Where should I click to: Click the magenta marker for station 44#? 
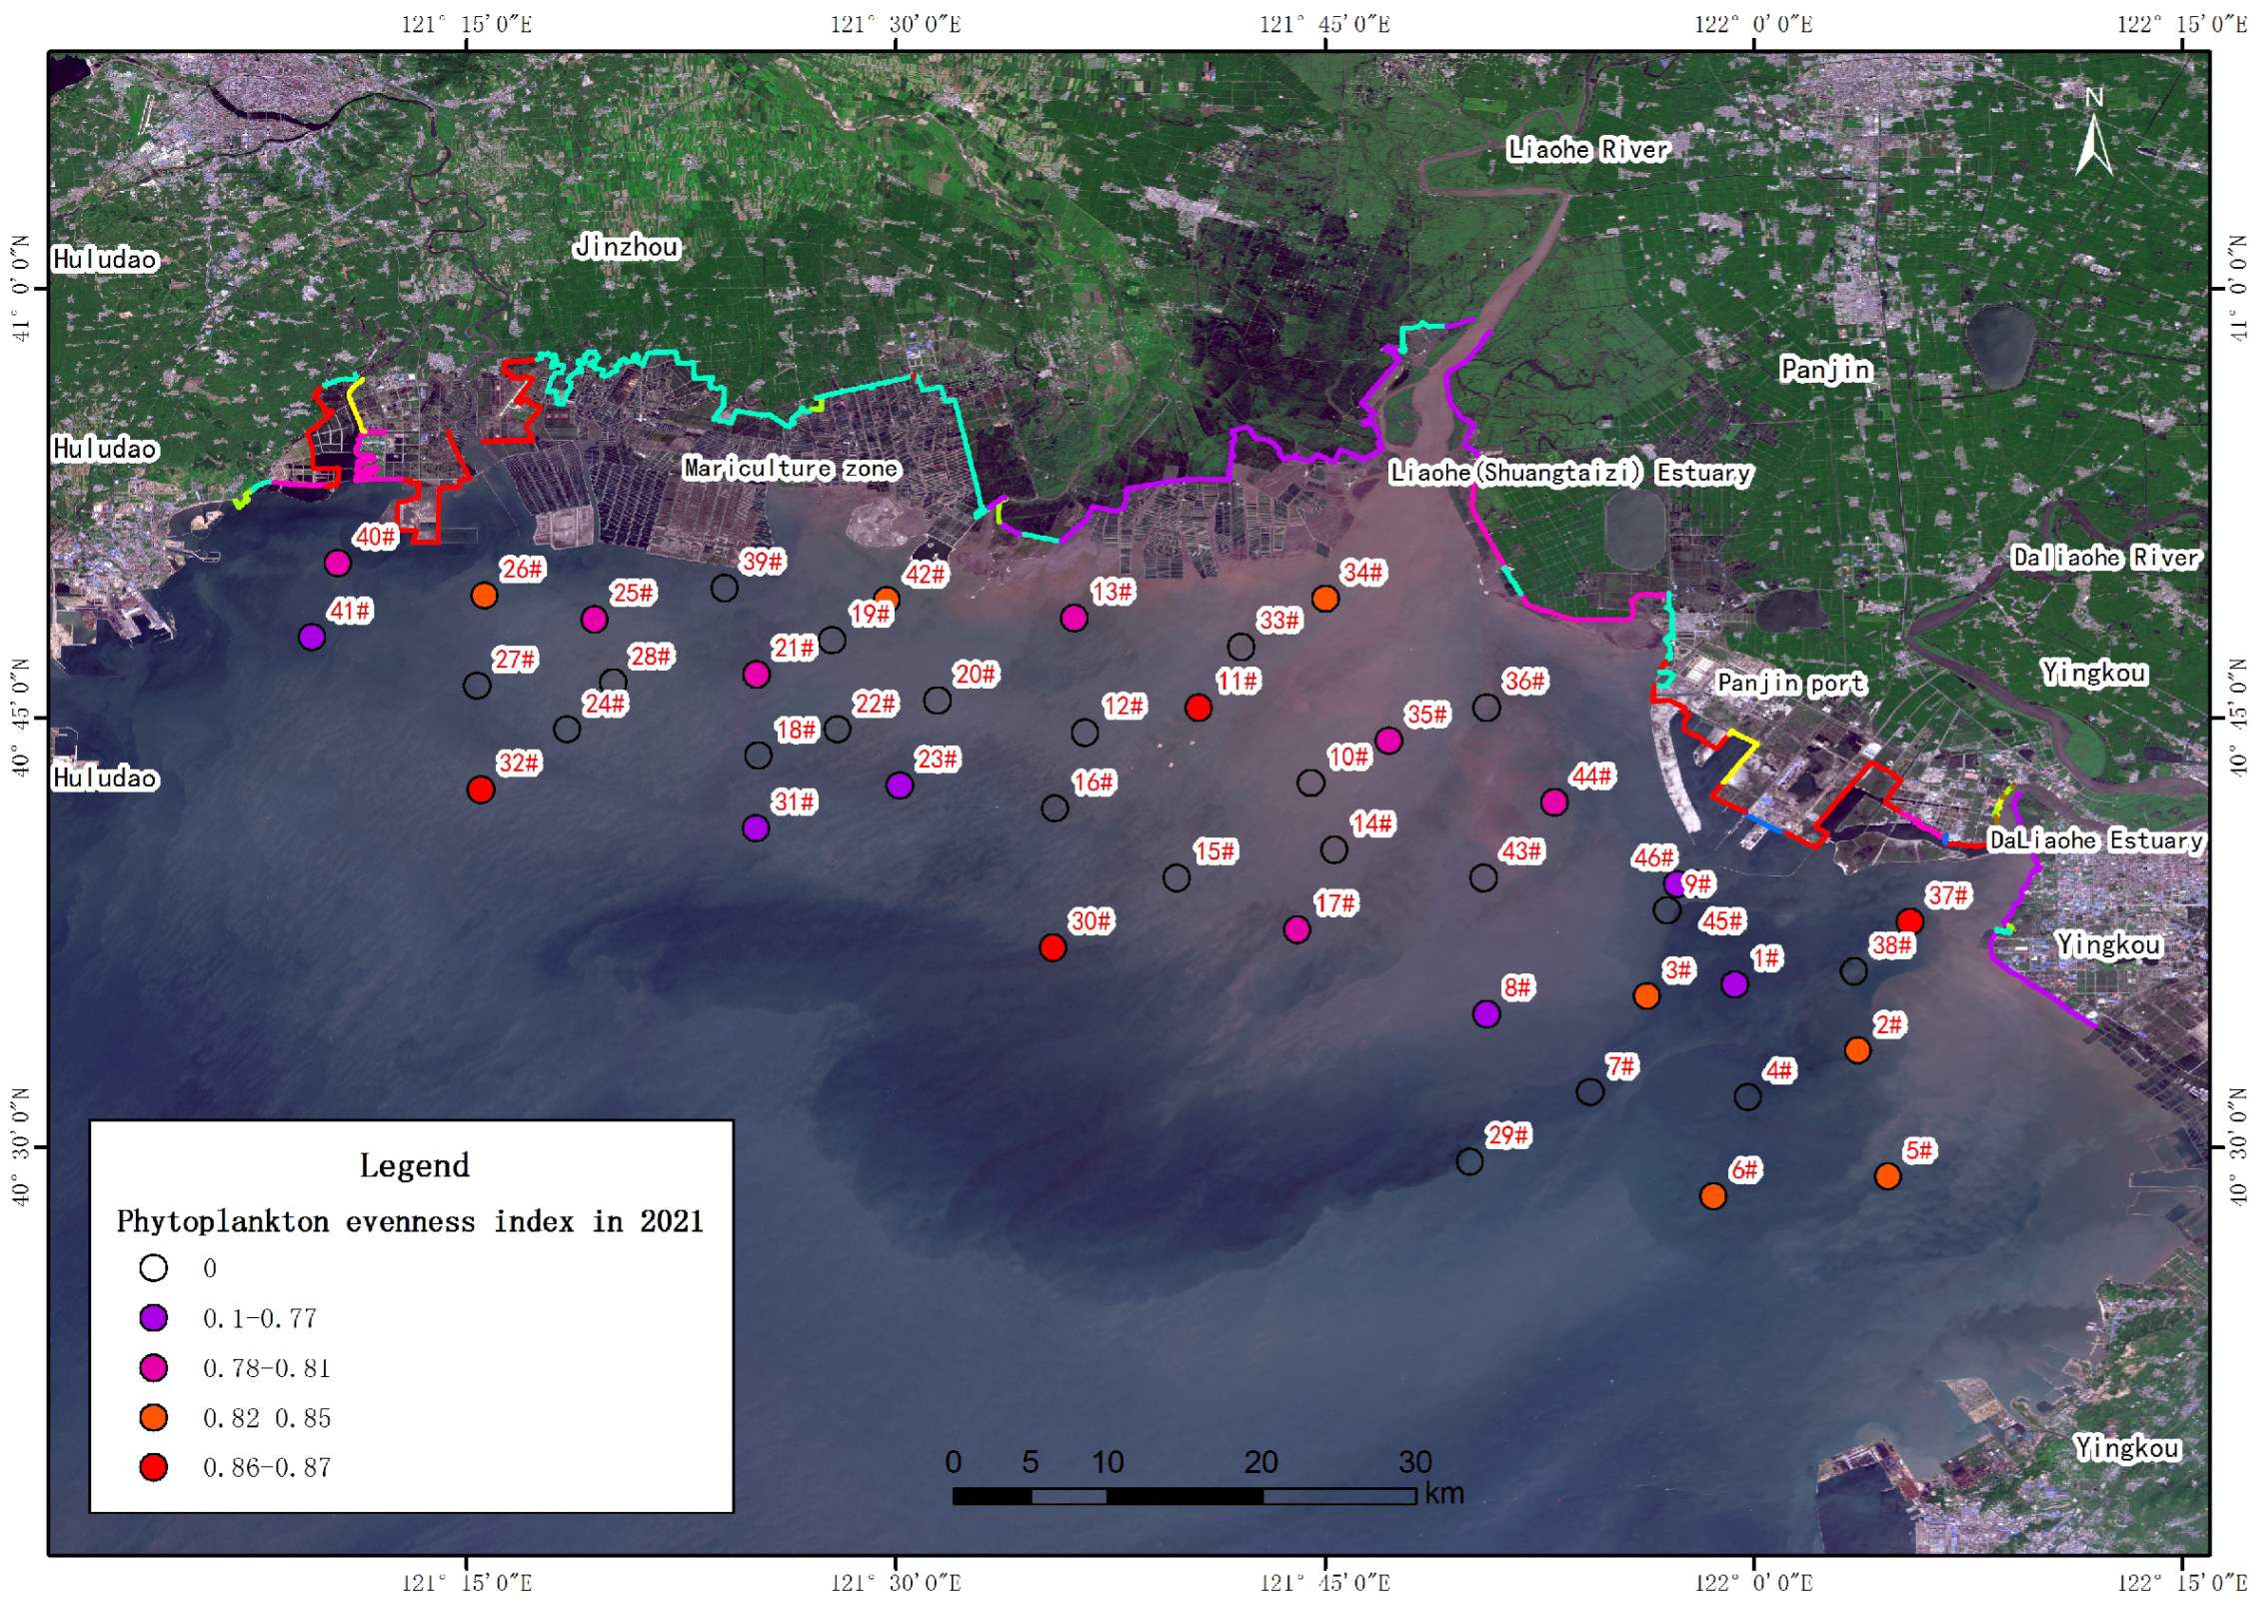(1554, 802)
